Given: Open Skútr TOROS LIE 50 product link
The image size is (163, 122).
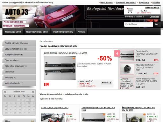Looking at the screenshot, I should [55, 108].
